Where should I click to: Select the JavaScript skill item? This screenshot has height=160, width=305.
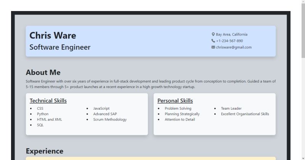tap(101, 109)
